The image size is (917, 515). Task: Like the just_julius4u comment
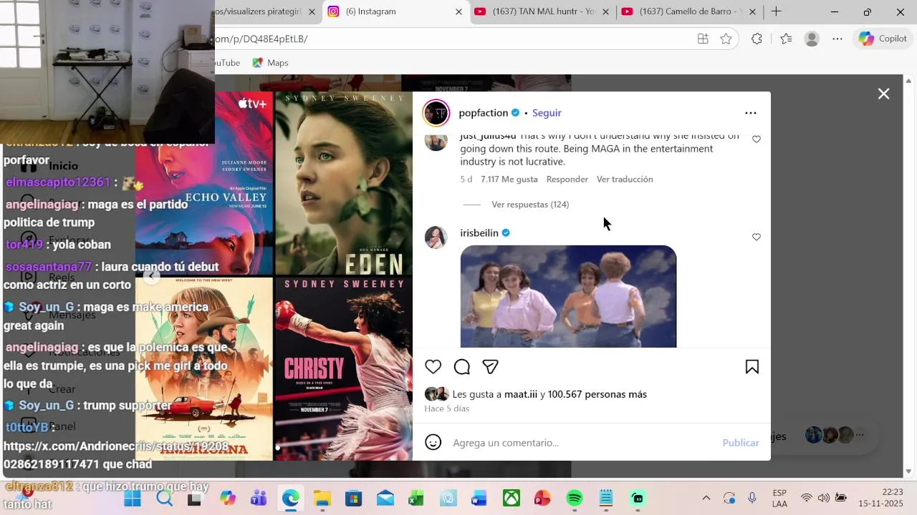pos(757,139)
